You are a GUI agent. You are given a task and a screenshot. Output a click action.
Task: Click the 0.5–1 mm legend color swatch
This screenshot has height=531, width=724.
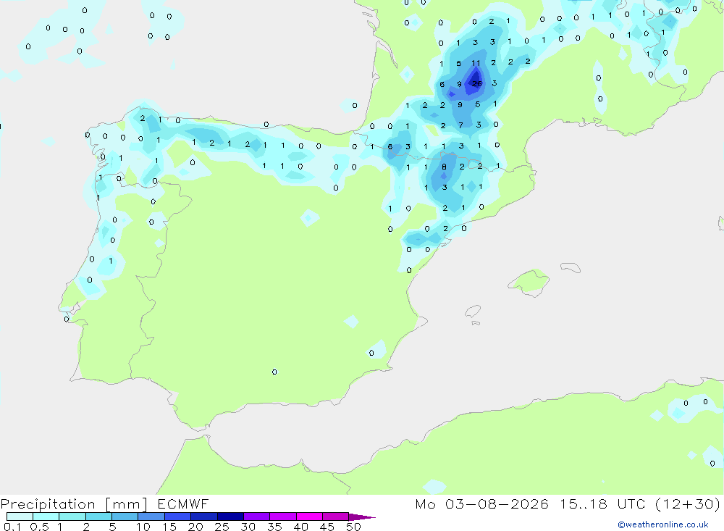click(46, 517)
